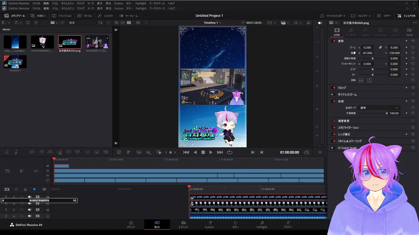
Task: Toggle the 変形 section on/off switch
Action: click(334, 41)
